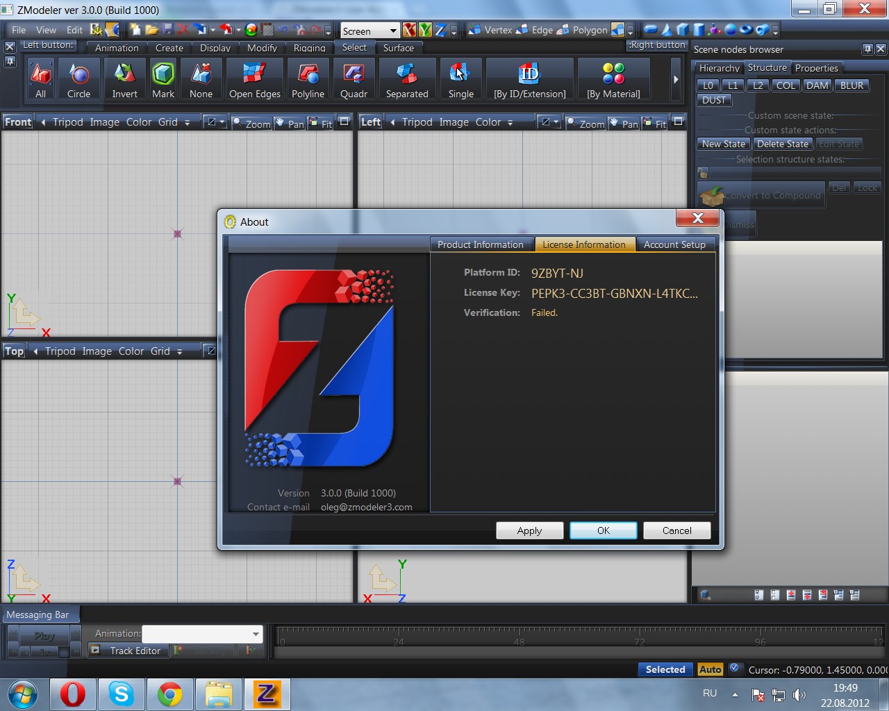This screenshot has width=889, height=711.
Task: Open the Edit menu
Action: pos(74,30)
